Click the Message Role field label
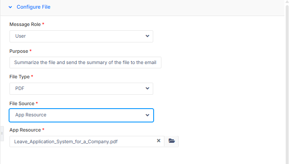The image size is (290, 164). click(x=25, y=24)
